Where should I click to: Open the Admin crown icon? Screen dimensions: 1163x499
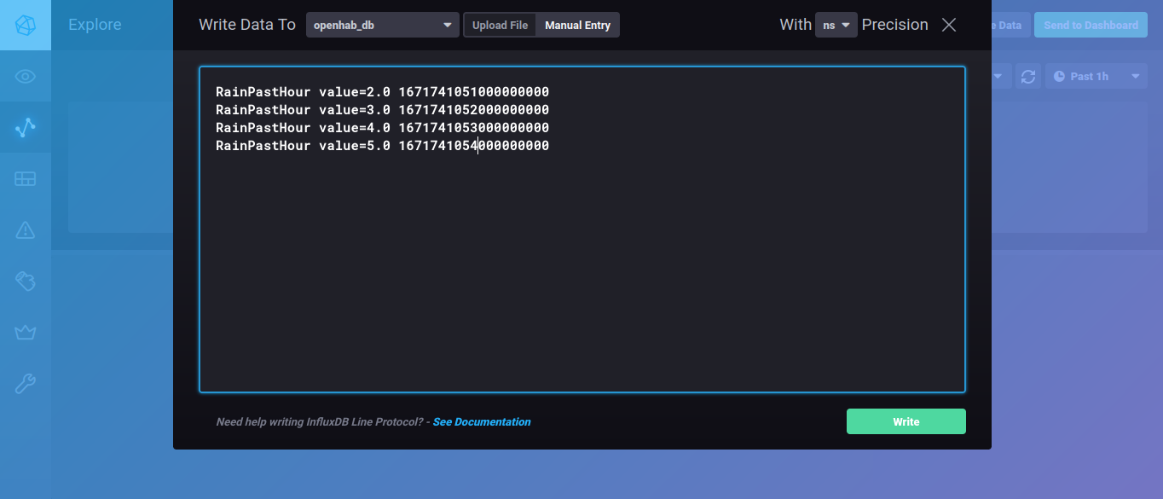click(x=26, y=332)
